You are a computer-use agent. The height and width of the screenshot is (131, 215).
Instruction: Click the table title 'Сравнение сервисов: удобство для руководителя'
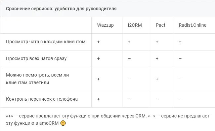pyautogui.click(x=61, y=9)
